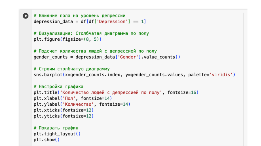Place cursor in 'Влияние пола на уровень депрессии' comment
261x146 pixels.
tap(79, 16)
